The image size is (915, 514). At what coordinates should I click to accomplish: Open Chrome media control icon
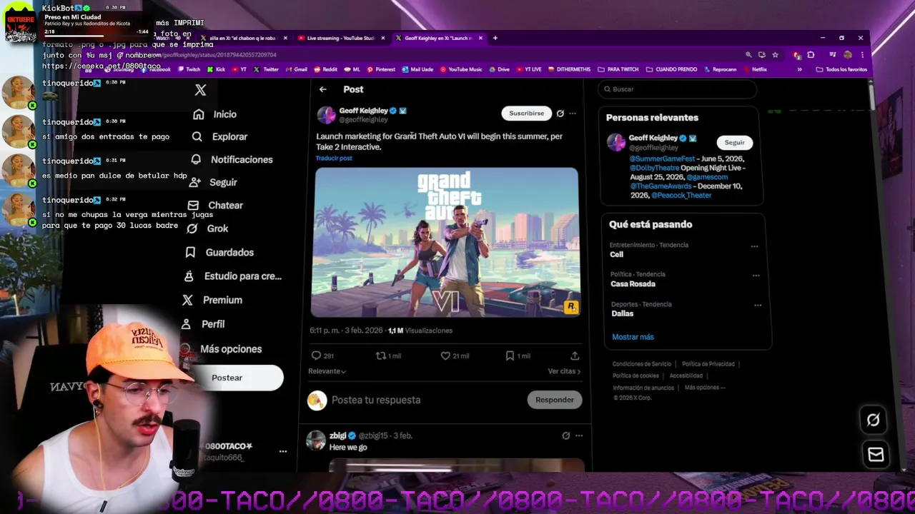tap(833, 54)
